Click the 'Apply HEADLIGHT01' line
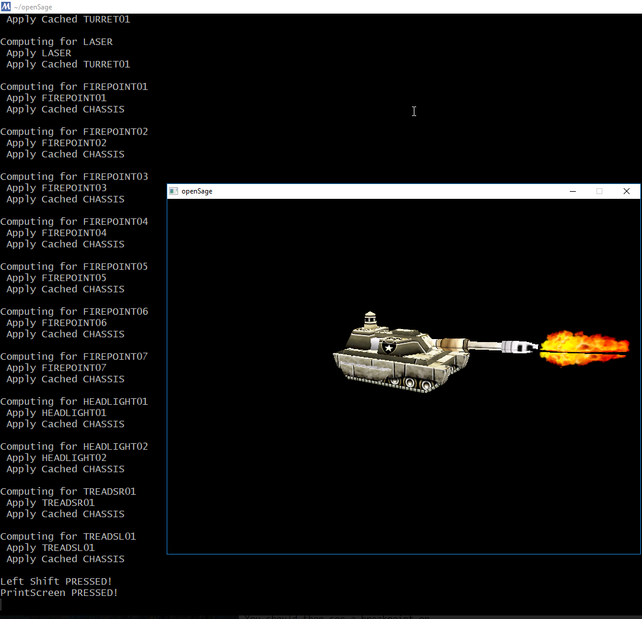This screenshot has width=642, height=619. [57, 413]
